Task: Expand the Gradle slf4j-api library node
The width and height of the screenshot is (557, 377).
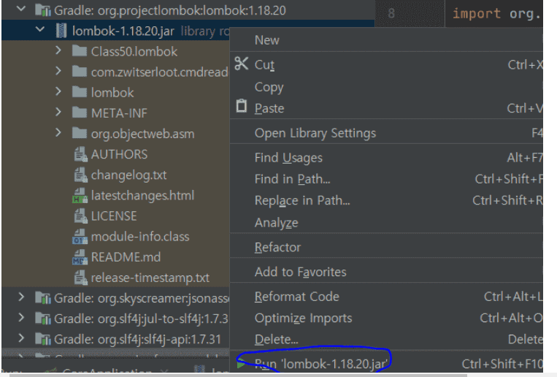Action: (21, 338)
